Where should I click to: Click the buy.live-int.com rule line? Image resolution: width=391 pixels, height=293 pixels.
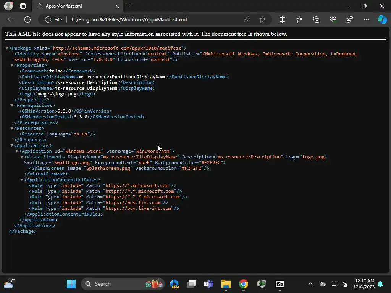(x=104, y=209)
